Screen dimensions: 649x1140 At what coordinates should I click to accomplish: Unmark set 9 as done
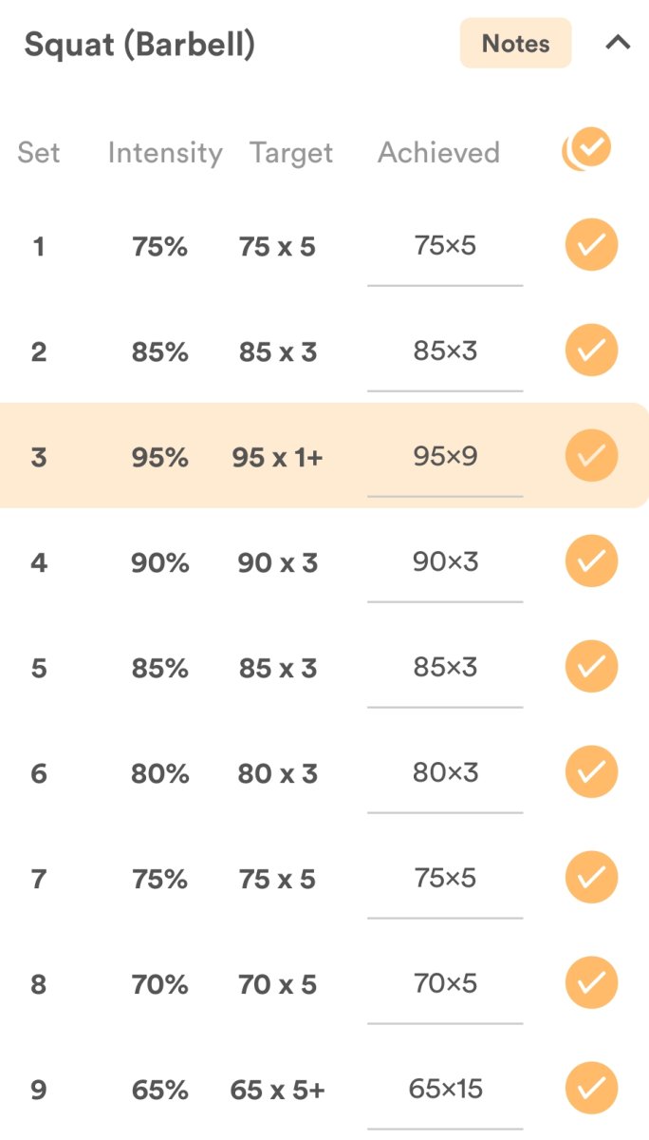coord(591,1089)
